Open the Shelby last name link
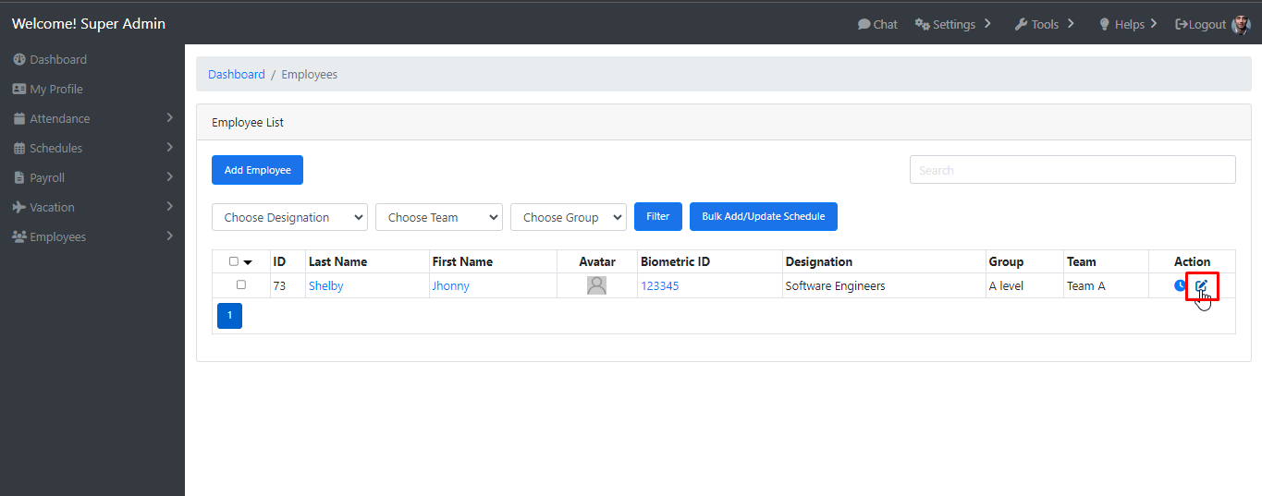 pyautogui.click(x=325, y=285)
